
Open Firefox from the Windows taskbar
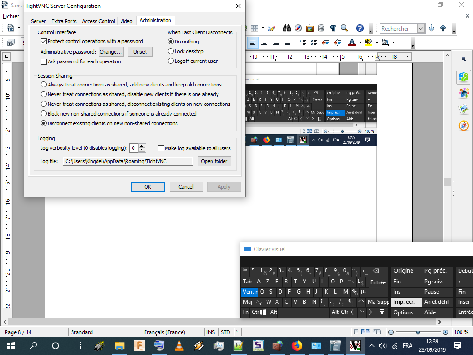pos(297,346)
